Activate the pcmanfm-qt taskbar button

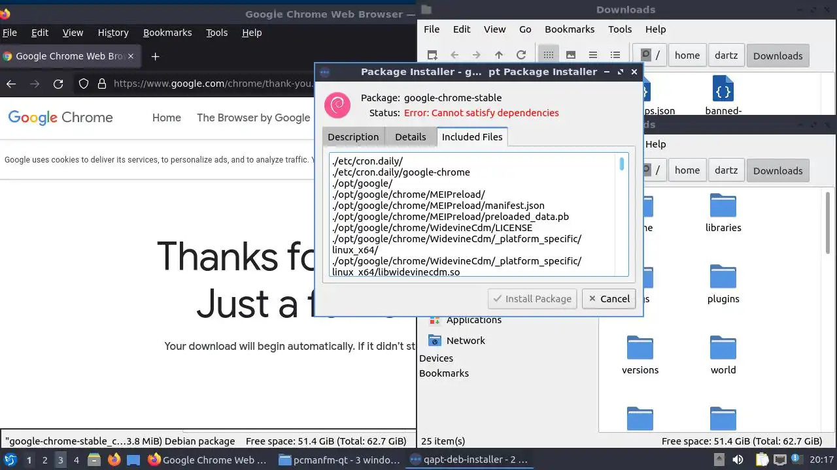point(339,460)
